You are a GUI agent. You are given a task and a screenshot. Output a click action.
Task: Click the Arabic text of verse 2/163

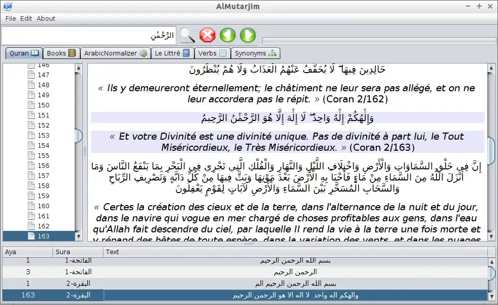coord(287,117)
